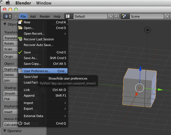Click the Apple menu icon
The image size is (171, 135).
[x=8, y=3]
